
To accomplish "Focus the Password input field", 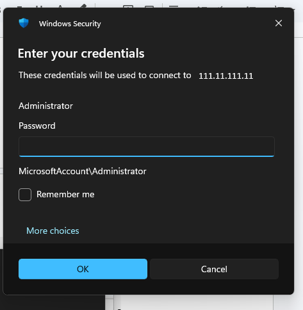I will point(147,147).
